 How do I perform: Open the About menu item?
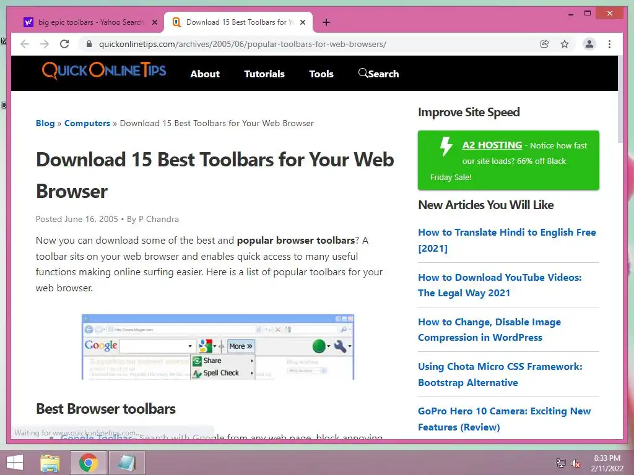(x=205, y=74)
